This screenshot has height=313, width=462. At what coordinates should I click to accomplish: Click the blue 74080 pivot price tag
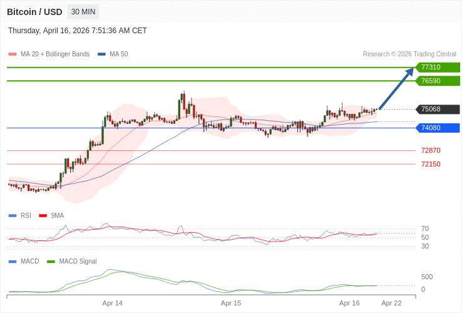click(x=438, y=128)
